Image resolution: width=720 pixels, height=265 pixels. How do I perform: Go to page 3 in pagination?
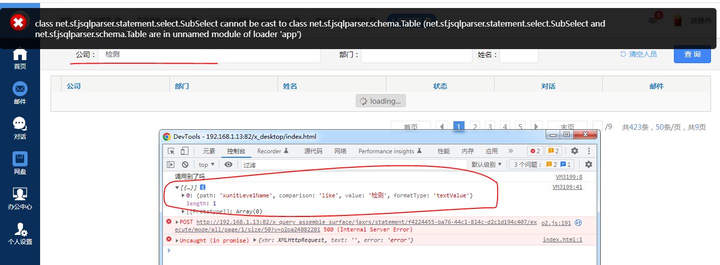click(490, 127)
